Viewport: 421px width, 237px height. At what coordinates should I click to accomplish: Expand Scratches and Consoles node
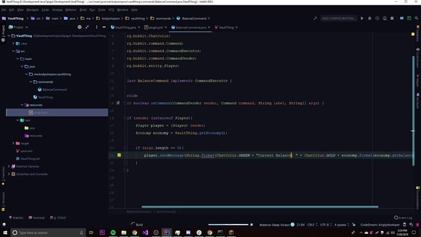tap(9, 174)
